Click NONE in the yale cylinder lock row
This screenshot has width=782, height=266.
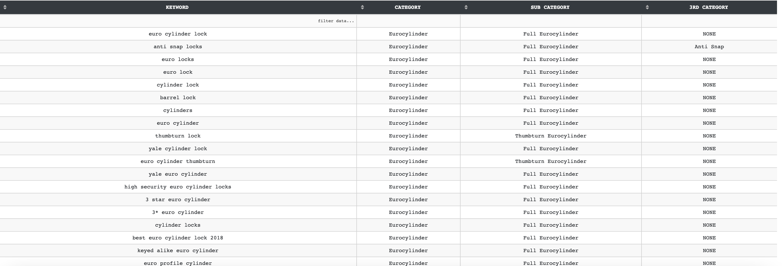click(x=709, y=149)
